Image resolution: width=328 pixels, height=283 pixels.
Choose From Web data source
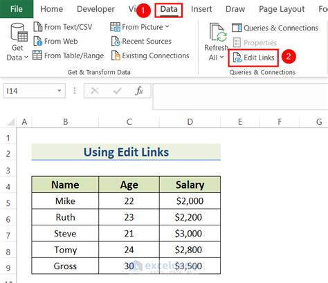pyautogui.click(x=55, y=42)
